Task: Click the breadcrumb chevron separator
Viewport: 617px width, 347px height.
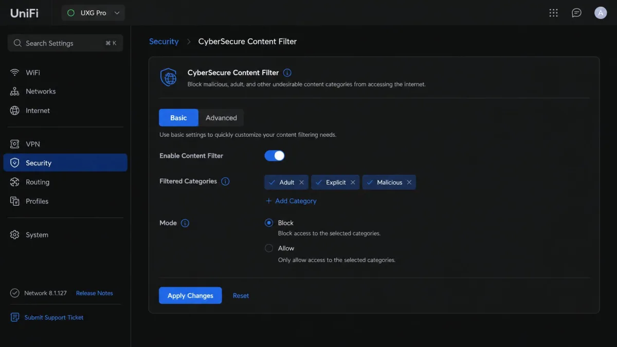Action: pyautogui.click(x=189, y=42)
